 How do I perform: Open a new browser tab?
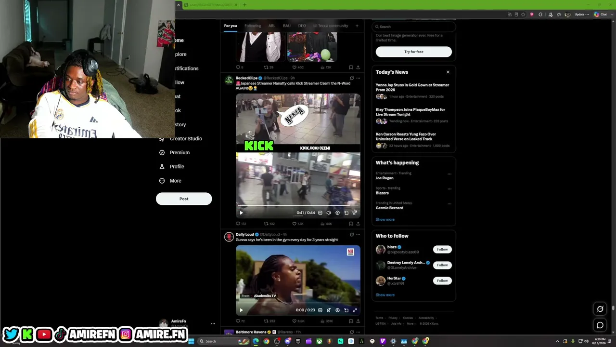click(244, 5)
